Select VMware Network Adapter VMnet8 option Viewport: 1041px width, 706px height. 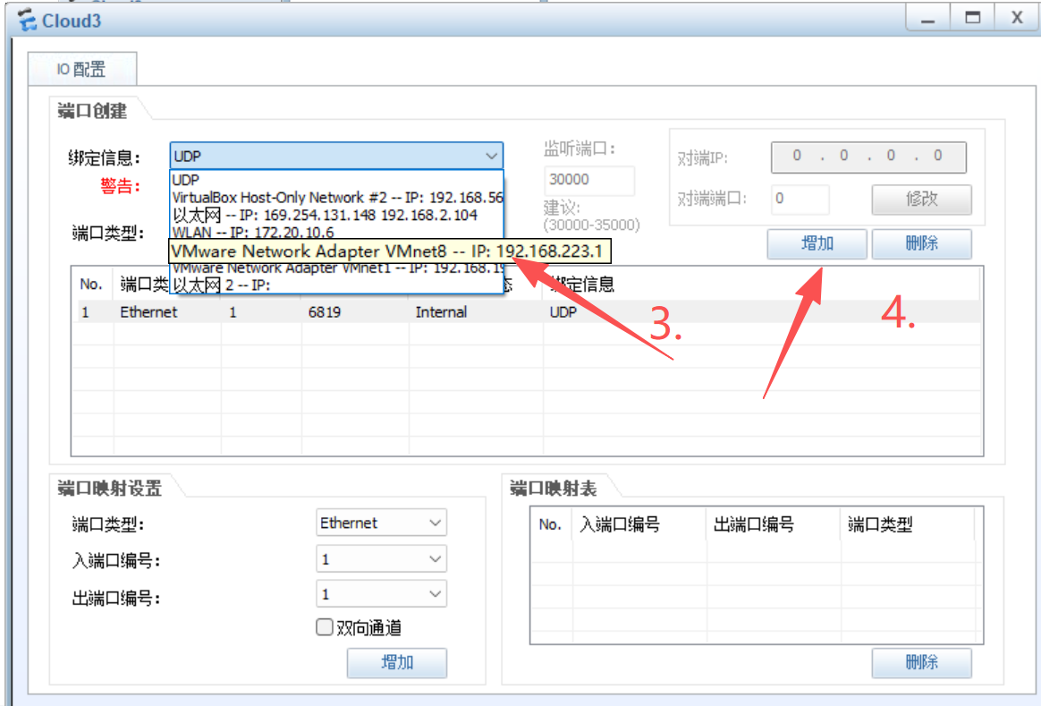(390, 251)
